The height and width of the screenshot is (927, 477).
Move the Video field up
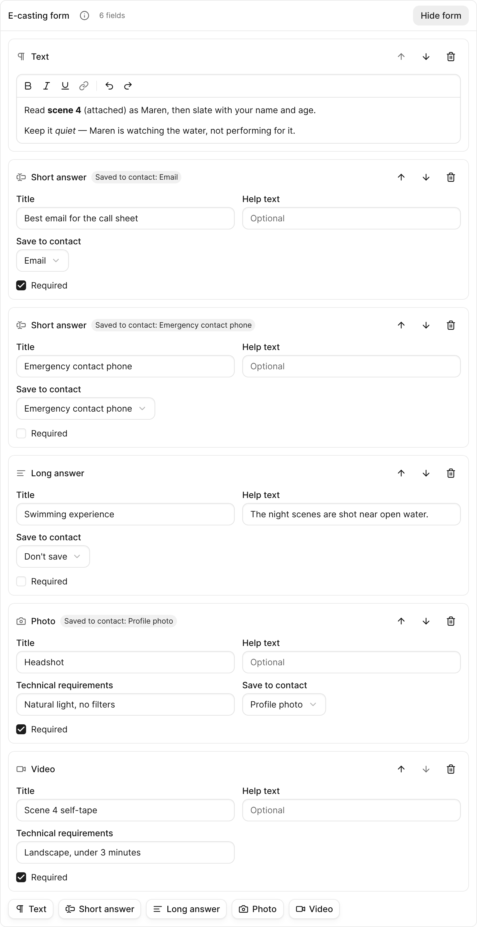tap(401, 769)
